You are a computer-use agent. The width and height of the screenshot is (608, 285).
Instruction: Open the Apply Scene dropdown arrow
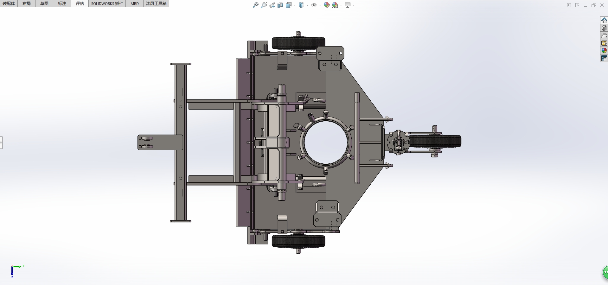point(341,5)
